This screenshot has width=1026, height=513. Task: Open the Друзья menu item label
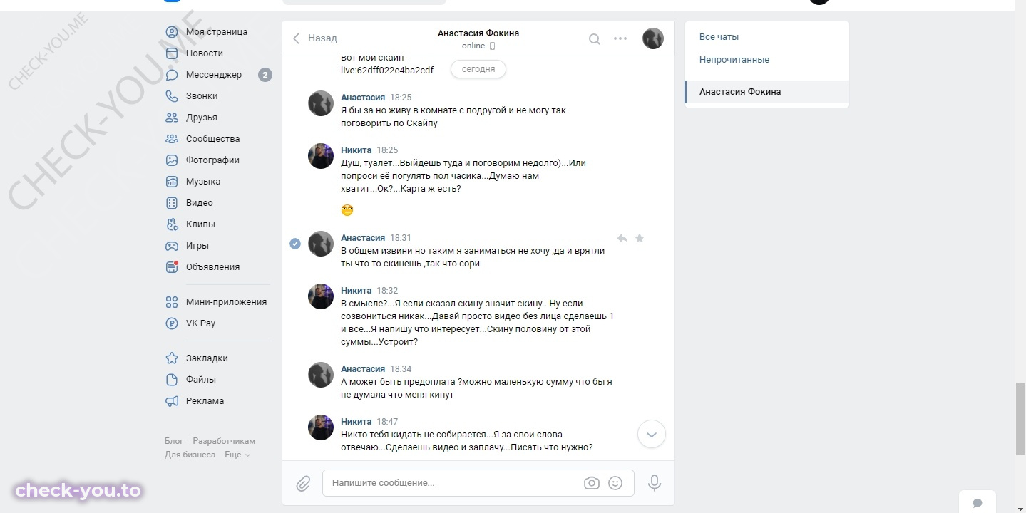click(x=202, y=118)
